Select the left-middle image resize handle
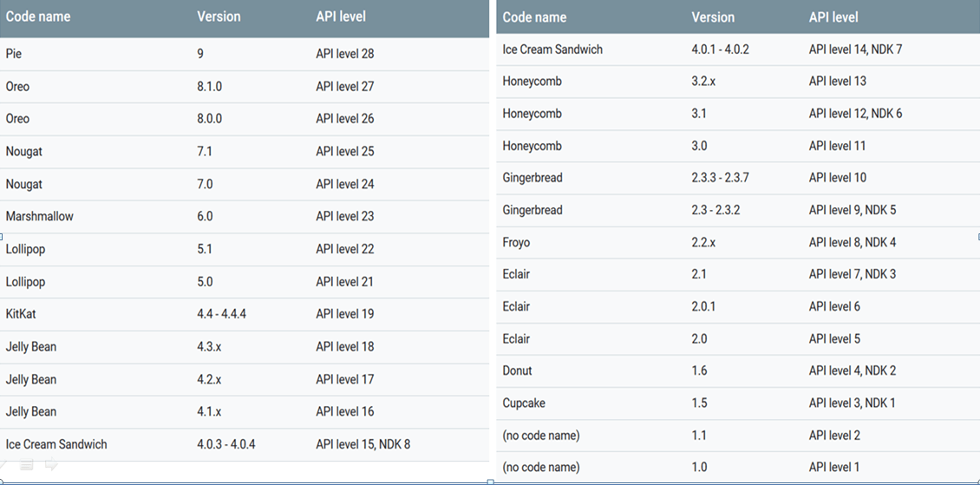This screenshot has height=485, width=980. point(1,236)
